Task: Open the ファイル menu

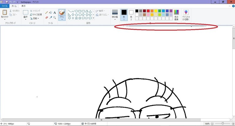Action: click(5, 6)
